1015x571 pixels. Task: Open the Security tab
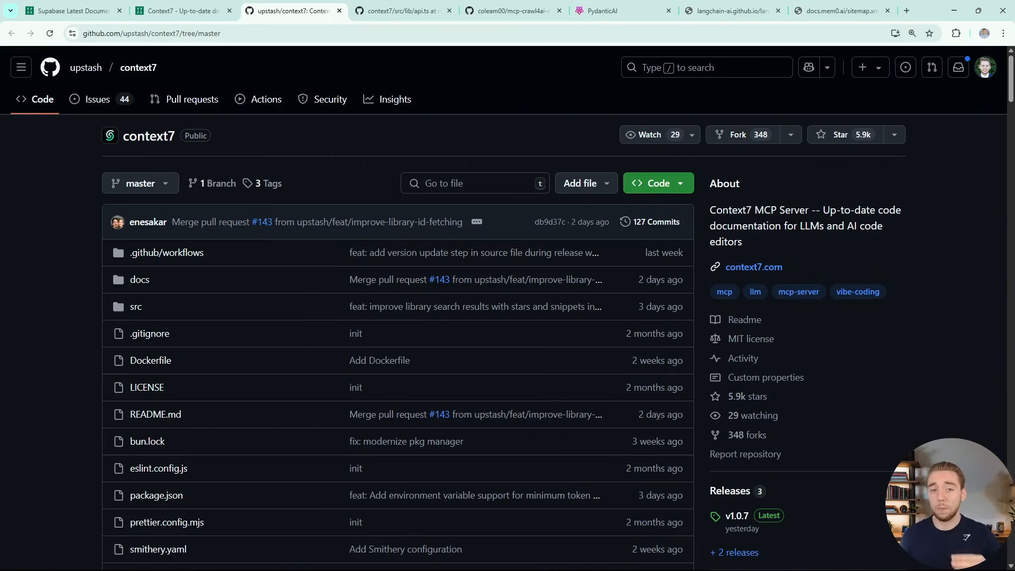tap(322, 99)
